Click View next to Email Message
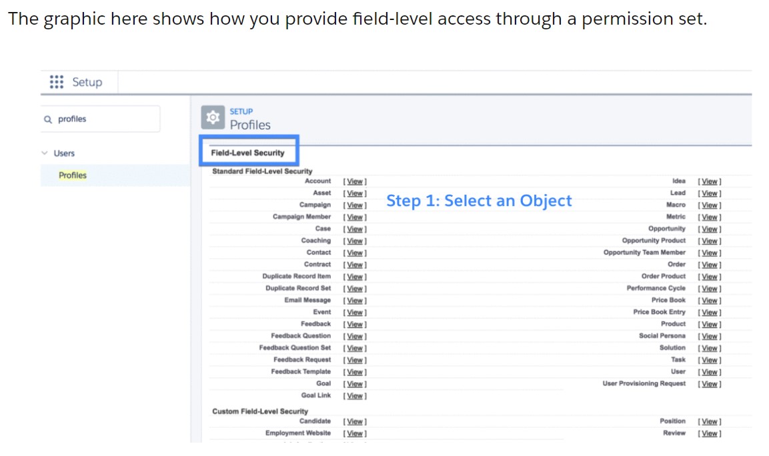The width and height of the screenshot is (769, 456). 355,301
